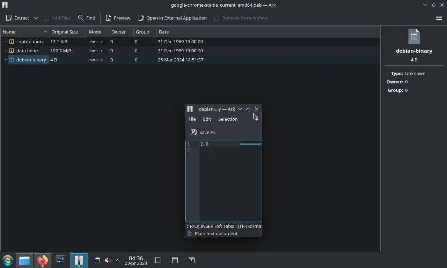
Task: Select data.tar.xz in the archive list
Action: click(x=27, y=51)
